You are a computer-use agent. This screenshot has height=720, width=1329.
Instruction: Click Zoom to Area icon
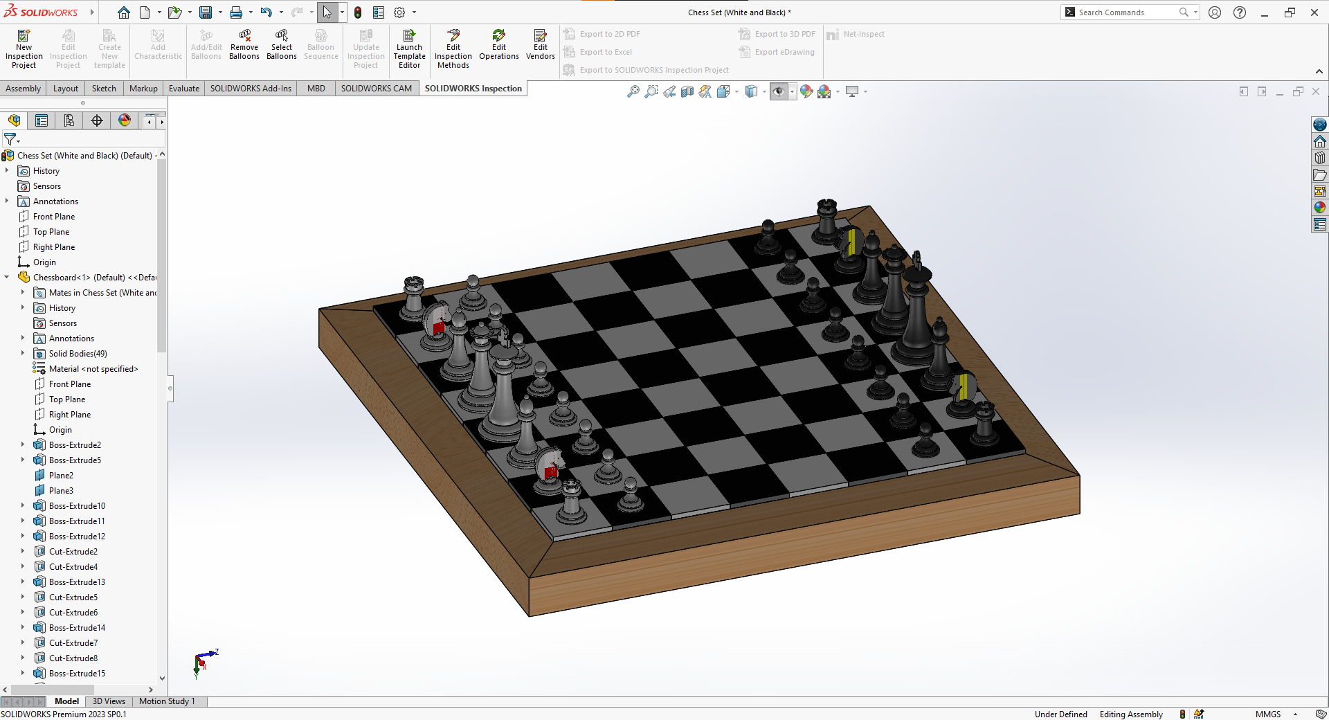(x=651, y=91)
